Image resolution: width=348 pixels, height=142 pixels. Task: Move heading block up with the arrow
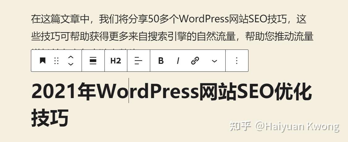[70, 57]
